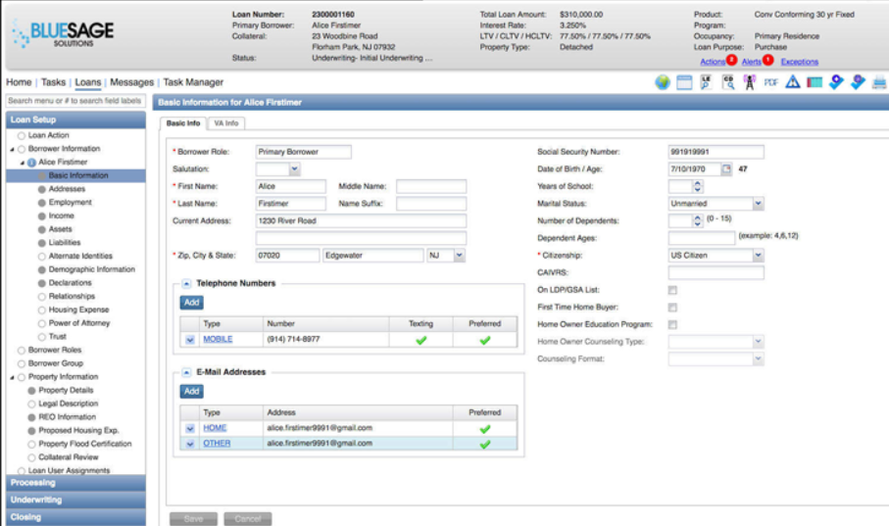Click the globe icon in the toolbar
Viewport: 889px width, 526px height.
pos(663,83)
